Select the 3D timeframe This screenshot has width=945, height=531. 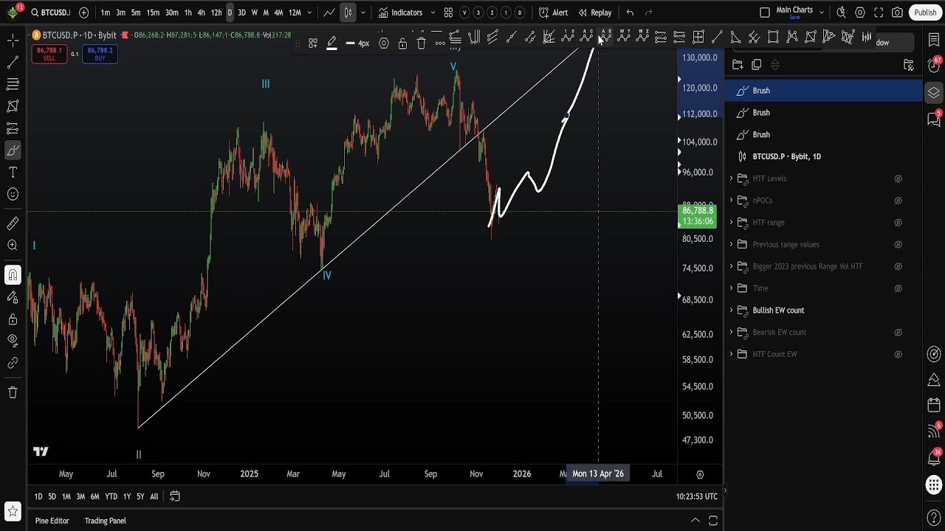[241, 13]
